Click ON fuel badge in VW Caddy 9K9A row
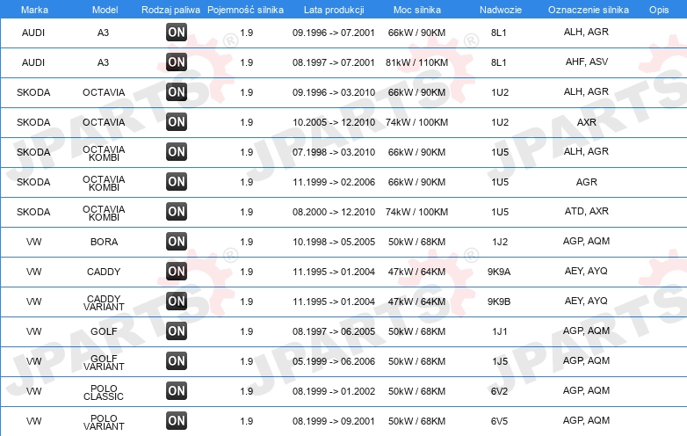 [177, 272]
